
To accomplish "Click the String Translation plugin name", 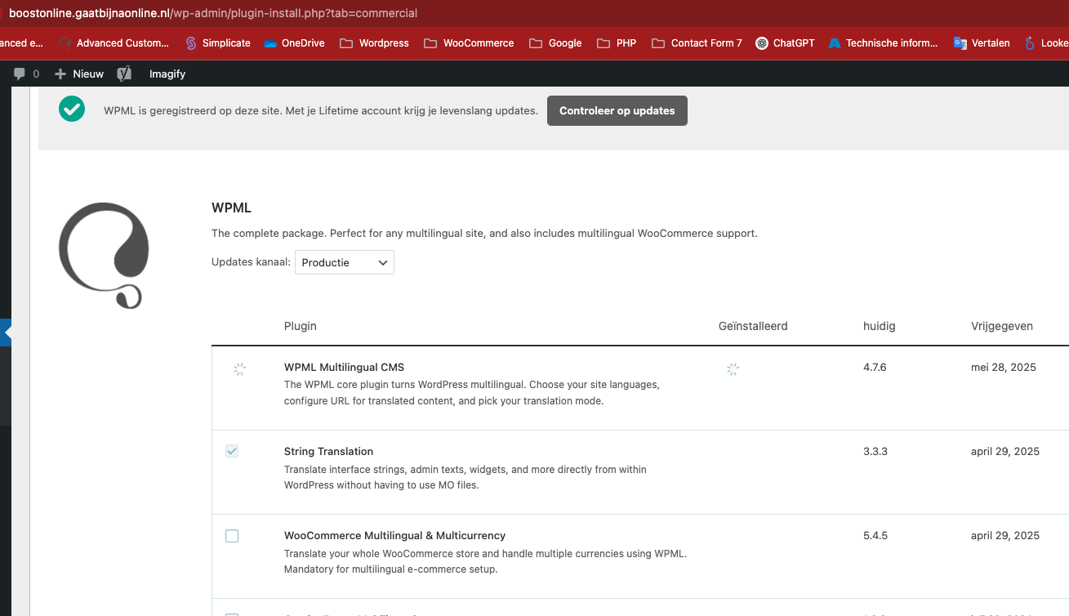I will 328,451.
